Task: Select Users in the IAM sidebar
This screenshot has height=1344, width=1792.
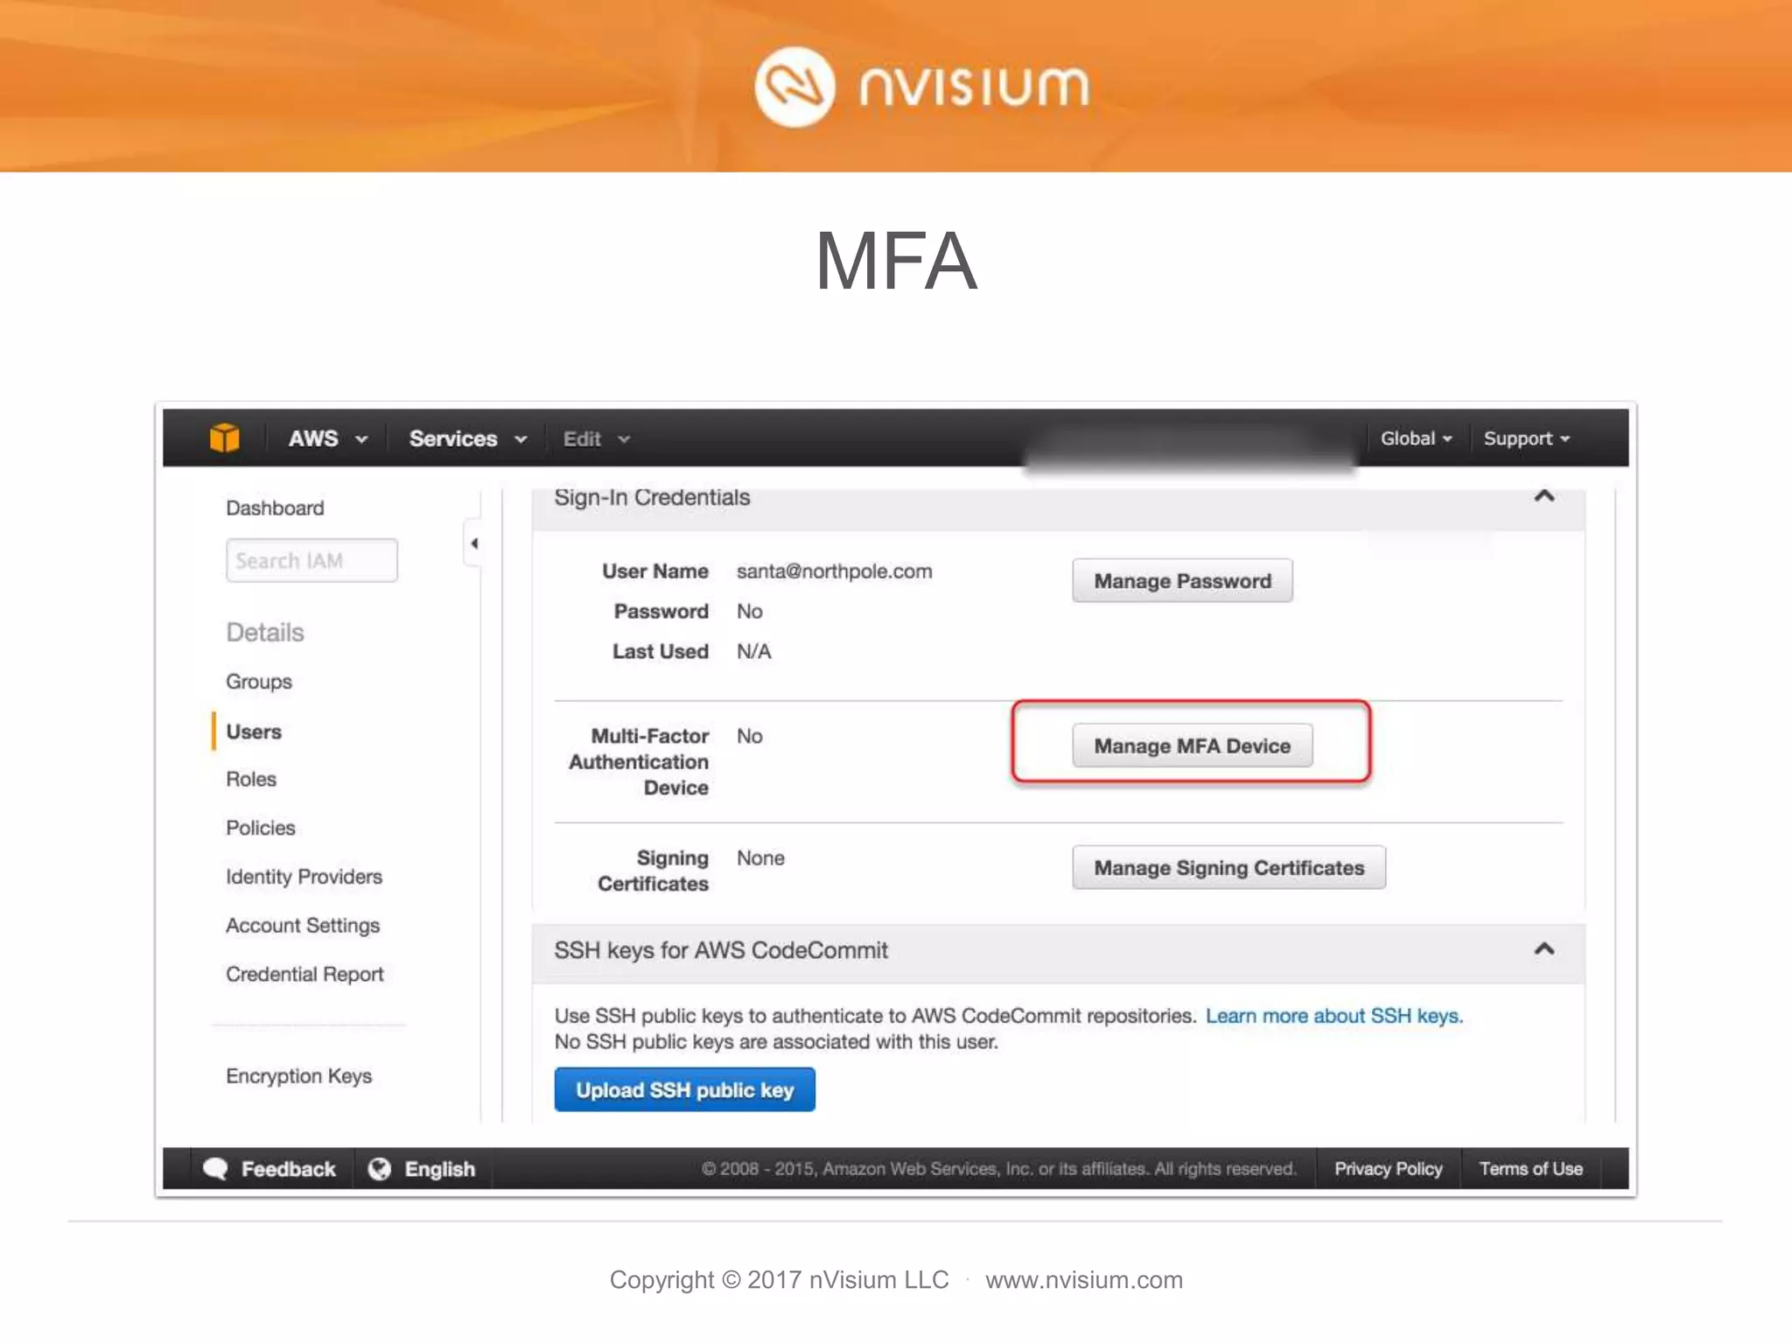Action: 254,731
